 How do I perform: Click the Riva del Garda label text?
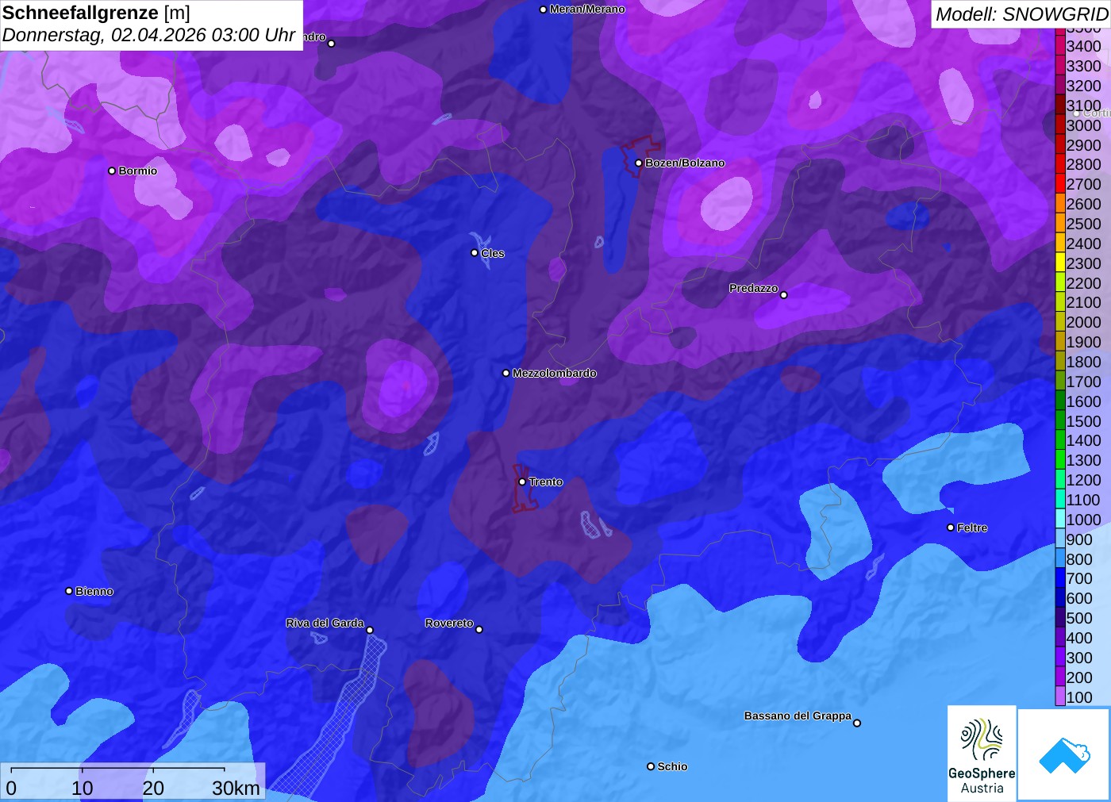(x=325, y=623)
